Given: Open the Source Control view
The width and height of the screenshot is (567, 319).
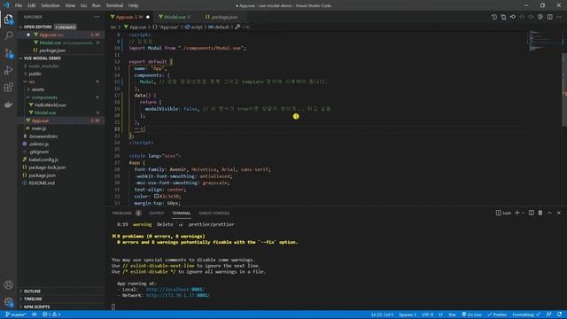Looking at the screenshot, I should coord(8,53).
